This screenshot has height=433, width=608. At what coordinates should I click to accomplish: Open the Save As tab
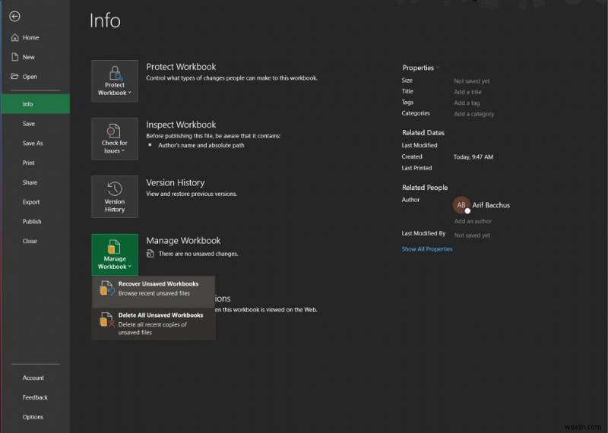(33, 143)
